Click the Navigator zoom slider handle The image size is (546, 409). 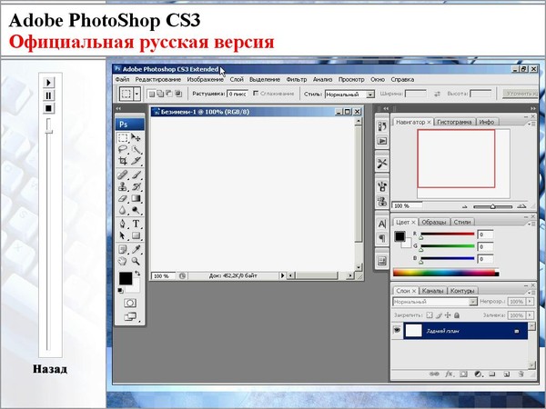point(492,206)
